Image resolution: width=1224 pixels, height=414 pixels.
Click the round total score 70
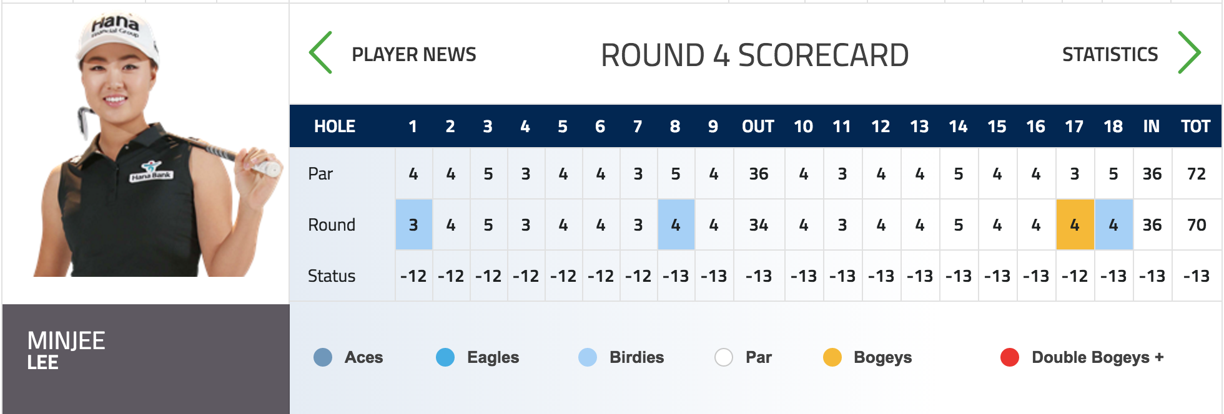[x=1197, y=224]
